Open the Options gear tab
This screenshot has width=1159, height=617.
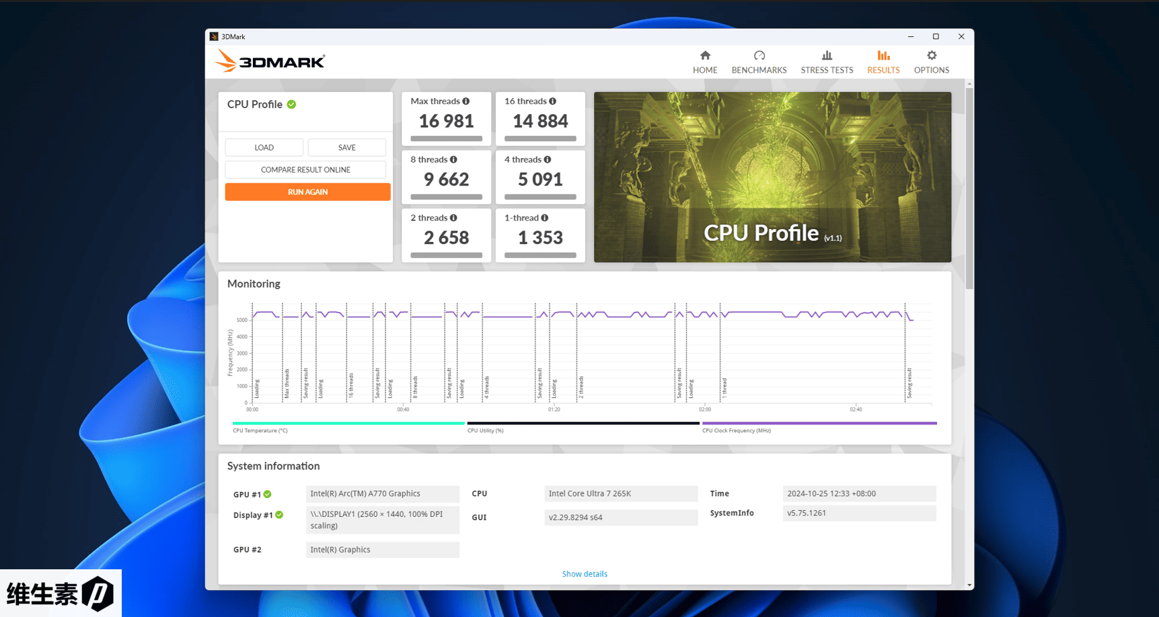(931, 62)
